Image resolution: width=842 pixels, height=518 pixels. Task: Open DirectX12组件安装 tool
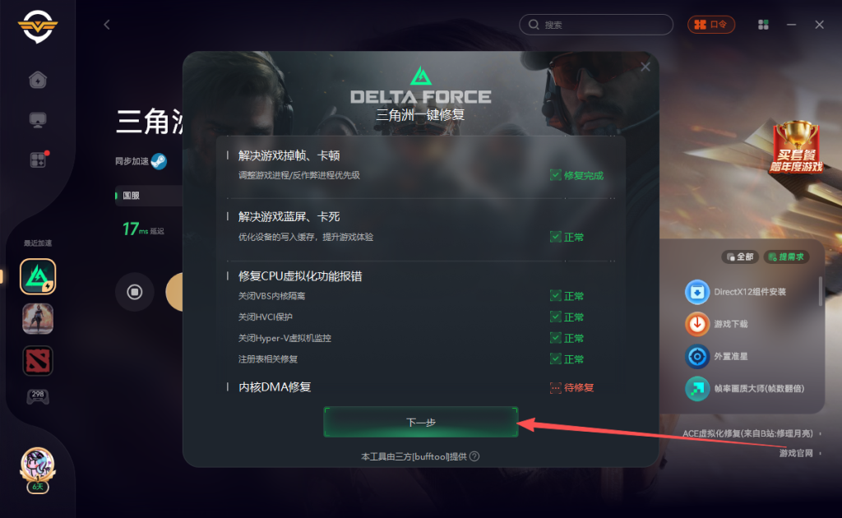(736, 292)
